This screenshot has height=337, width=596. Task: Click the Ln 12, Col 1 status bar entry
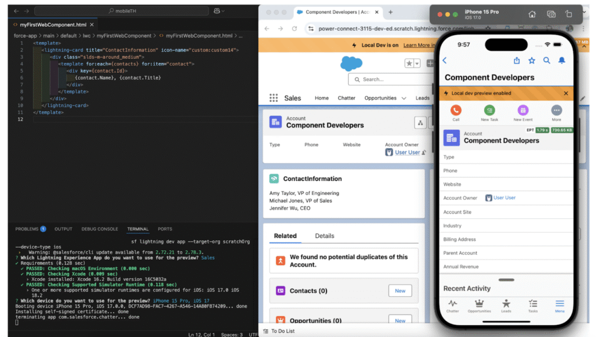tap(201, 335)
